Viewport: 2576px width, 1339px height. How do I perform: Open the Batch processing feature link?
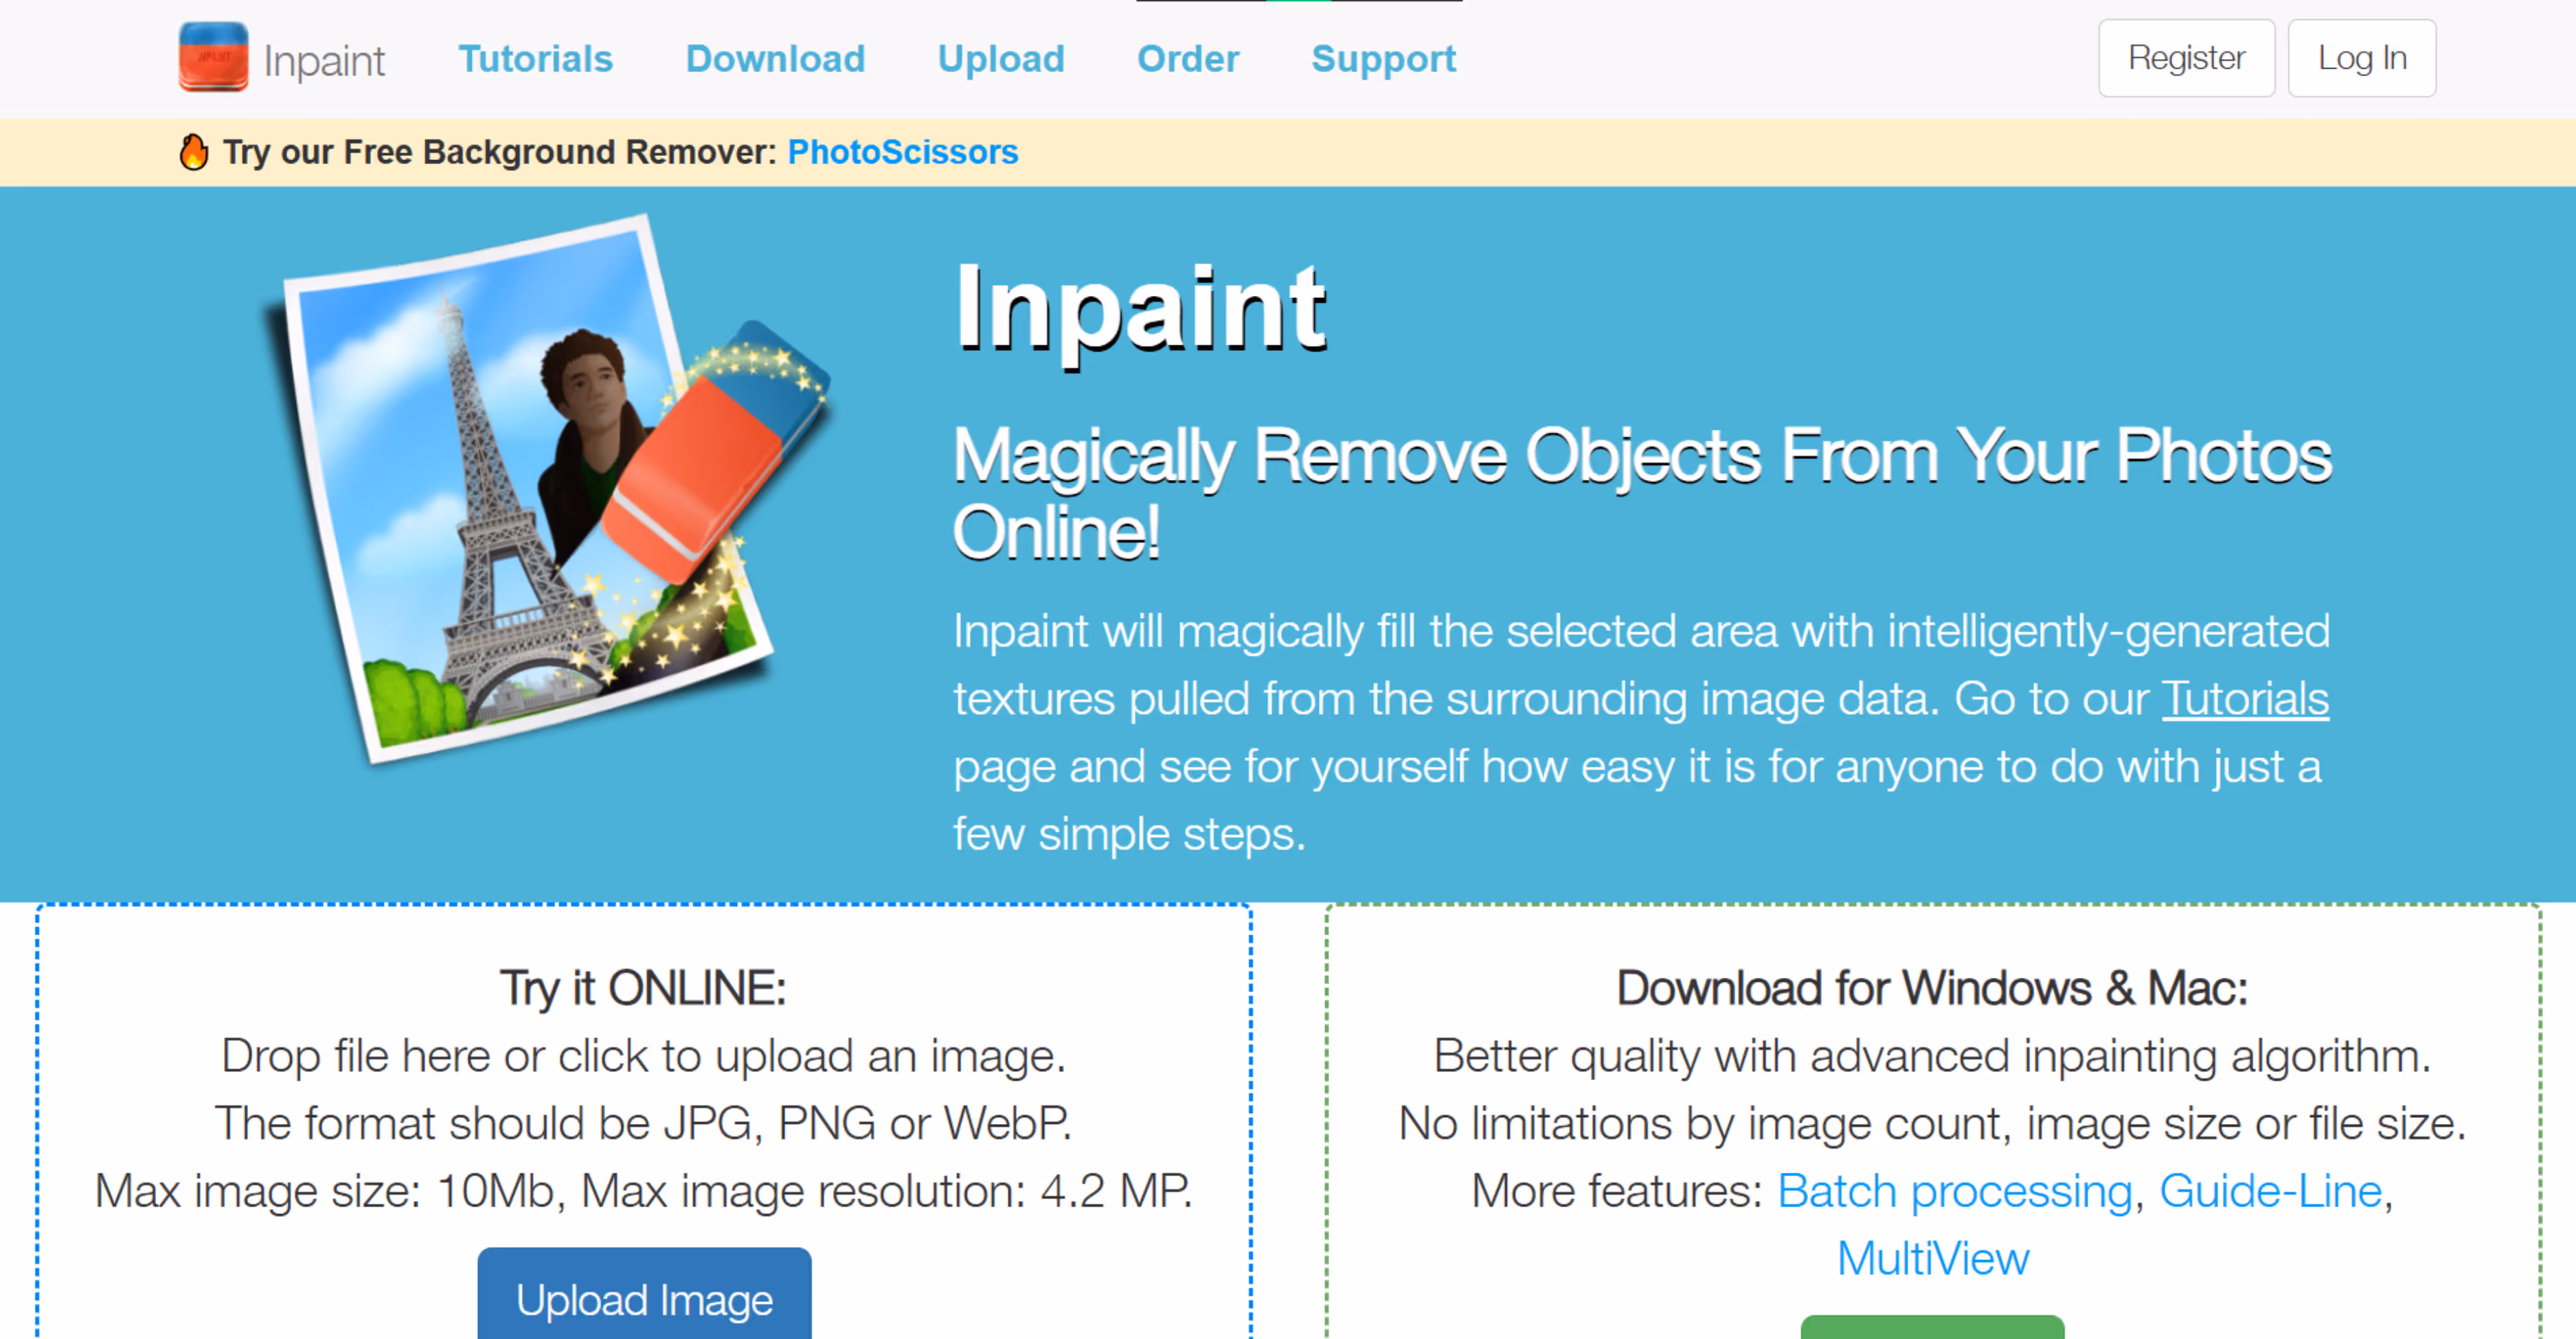tap(1954, 1191)
